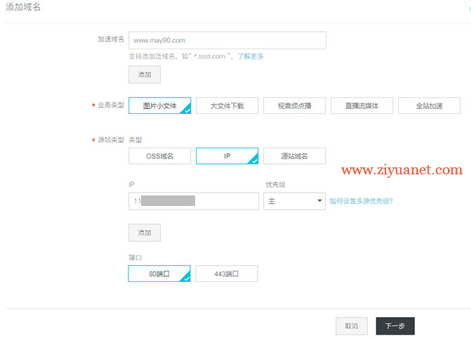This screenshot has width=471, height=341.
Task: Click the 添加 button under the domain field
Action: click(x=145, y=75)
